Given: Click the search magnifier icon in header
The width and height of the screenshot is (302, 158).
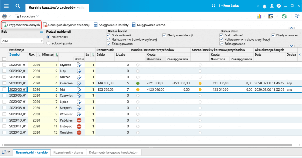Looking at the screenshot, I should pyautogui.click(x=18, y=6).
